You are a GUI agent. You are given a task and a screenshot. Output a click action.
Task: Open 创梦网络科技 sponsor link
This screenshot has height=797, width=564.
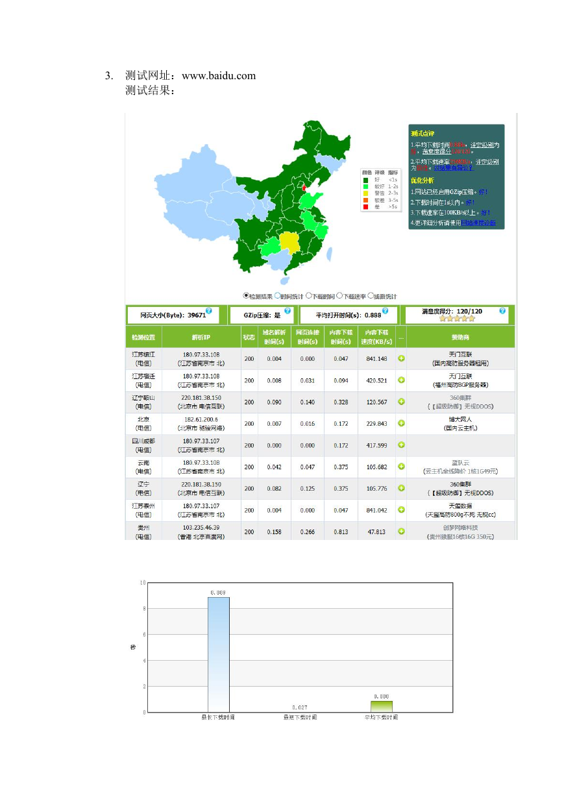click(461, 528)
